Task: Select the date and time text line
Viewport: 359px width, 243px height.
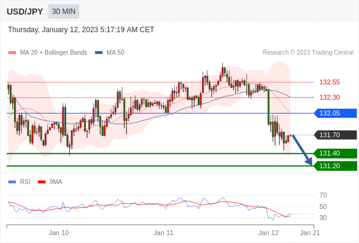Action: point(81,30)
